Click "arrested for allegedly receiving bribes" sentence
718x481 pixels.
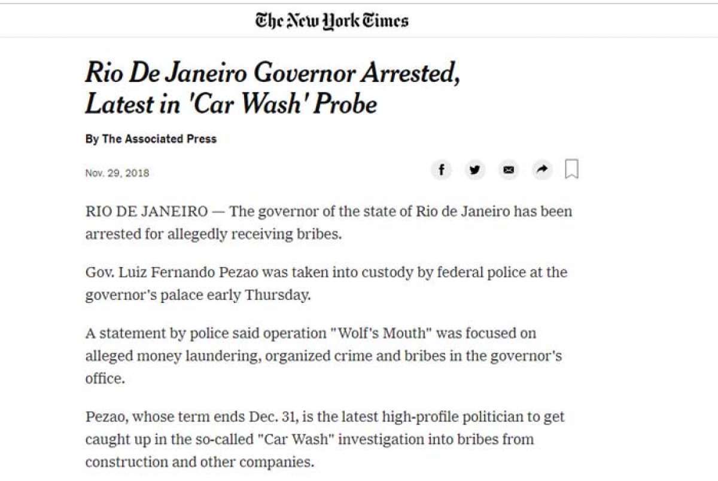point(214,234)
